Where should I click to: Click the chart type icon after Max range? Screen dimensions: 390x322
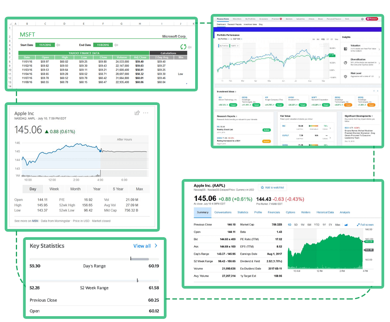pos(346,225)
